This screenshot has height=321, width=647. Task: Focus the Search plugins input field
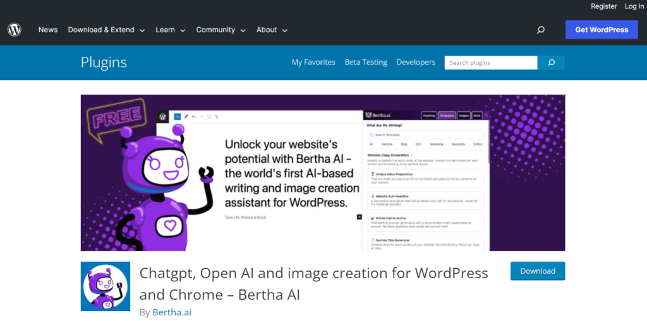click(491, 62)
